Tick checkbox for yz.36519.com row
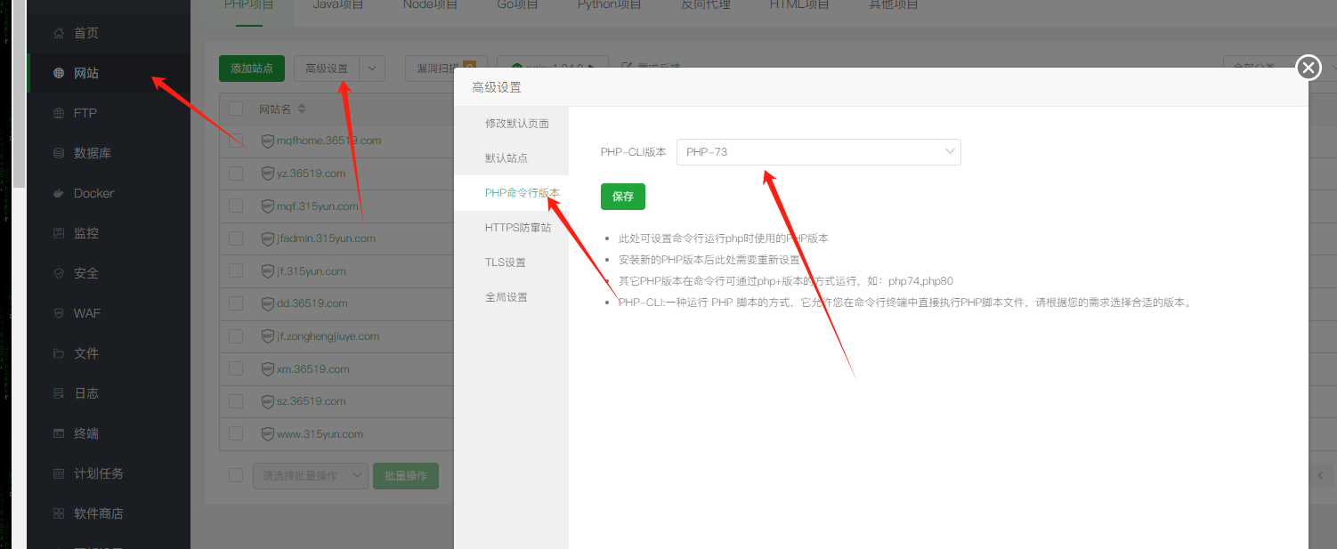This screenshot has width=1337, height=549. pyautogui.click(x=236, y=174)
